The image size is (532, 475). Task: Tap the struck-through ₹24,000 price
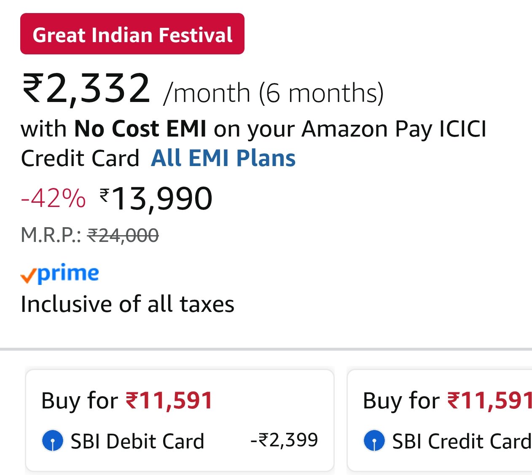pyautogui.click(x=123, y=235)
